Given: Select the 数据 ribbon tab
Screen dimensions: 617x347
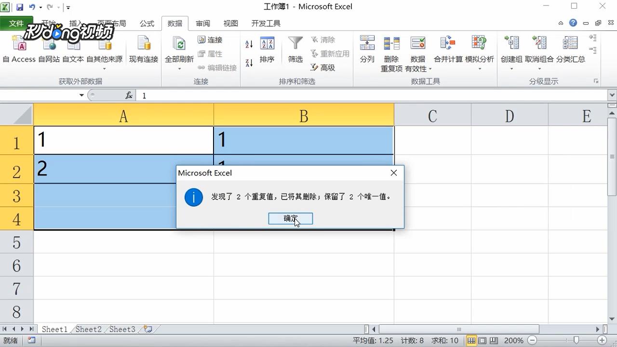Looking at the screenshot, I should click(175, 23).
